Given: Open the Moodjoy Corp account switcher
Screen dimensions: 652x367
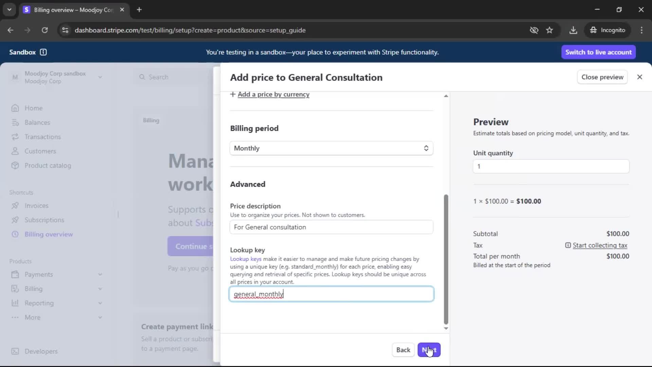Looking at the screenshot, I should 56,77.
